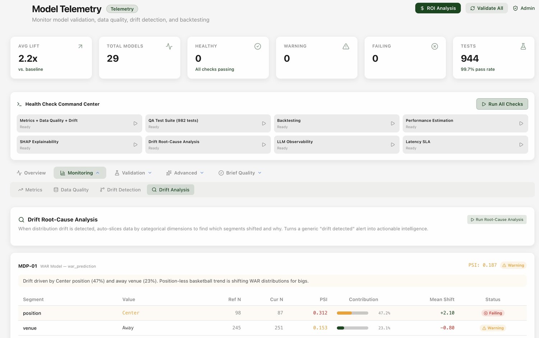The width and height of the screenshot is (539, 338).
Task: Click the Center value in position row
Action: 131,313
